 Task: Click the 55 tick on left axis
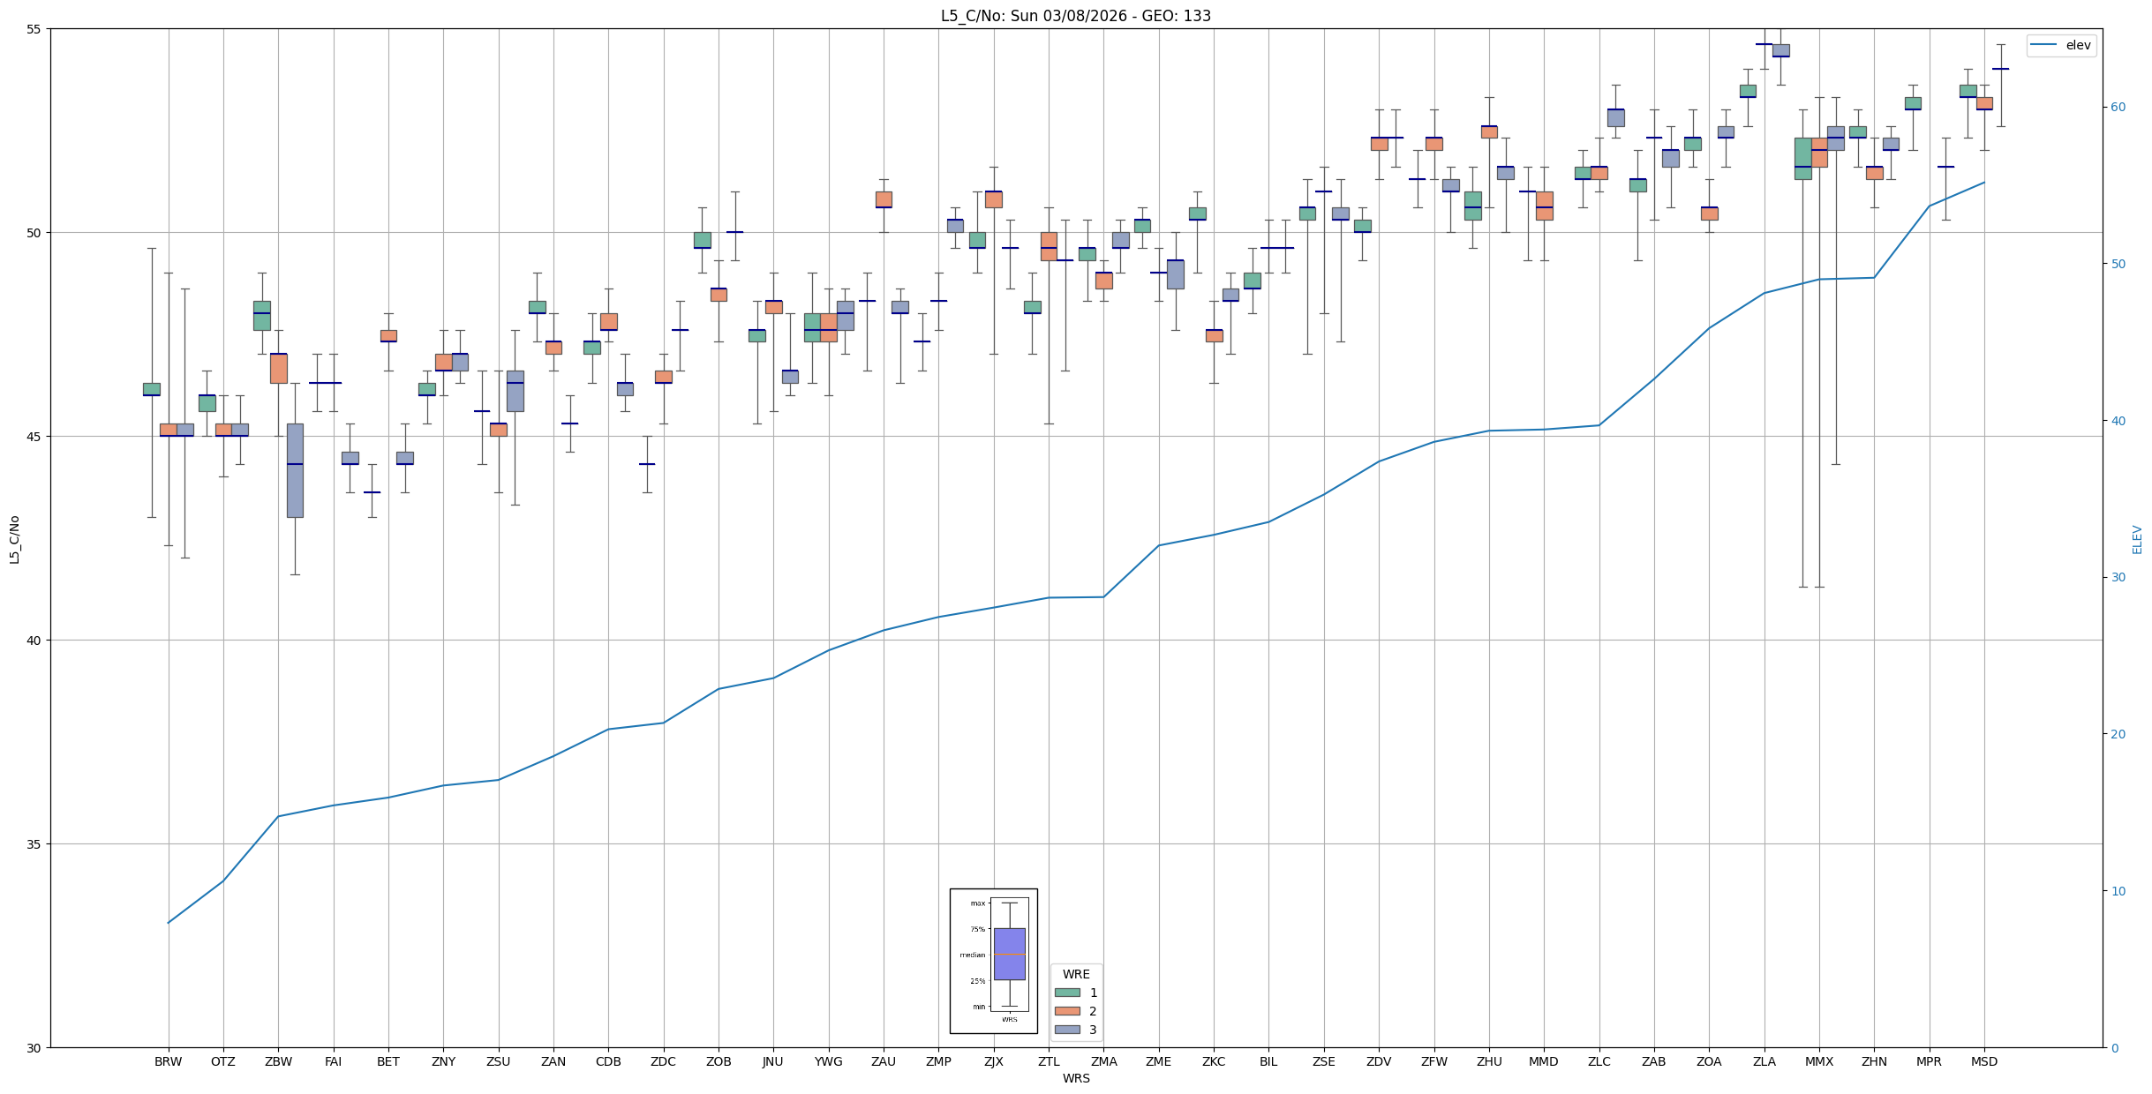point(34,29)
